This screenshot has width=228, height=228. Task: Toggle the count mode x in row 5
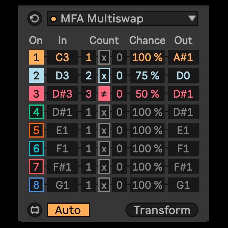pyautogui.click(x=104, y=130)
